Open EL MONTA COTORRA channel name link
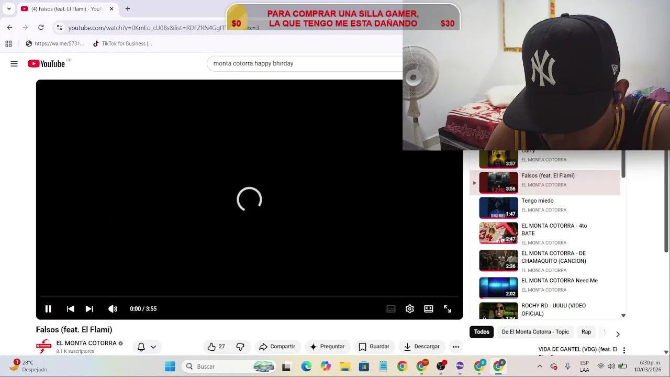The image size is (670, 377). pyautogui.click(x=86, y=343)
